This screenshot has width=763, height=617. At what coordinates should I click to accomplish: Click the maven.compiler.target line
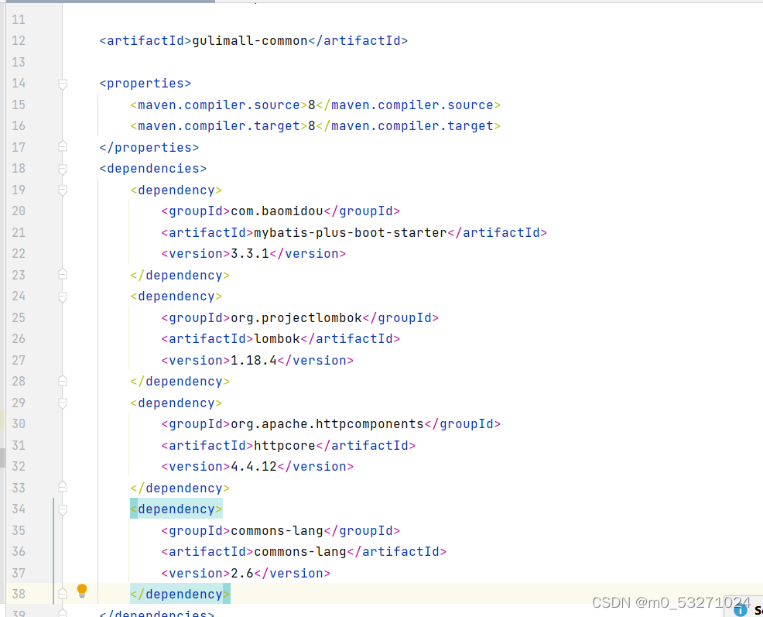[x=315, y=126]
